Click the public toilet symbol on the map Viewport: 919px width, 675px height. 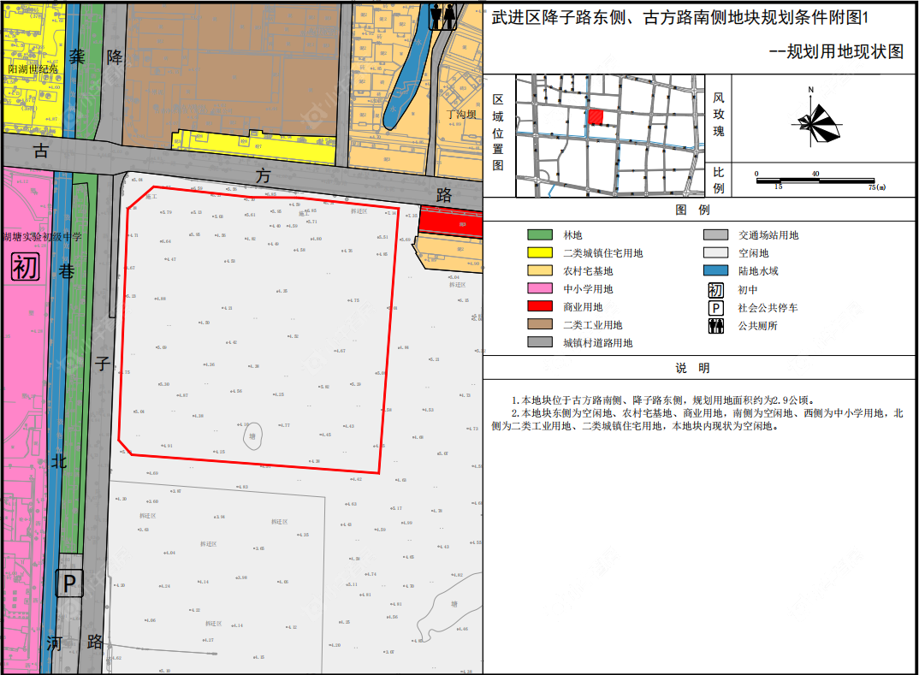click(x=443, y=18)
